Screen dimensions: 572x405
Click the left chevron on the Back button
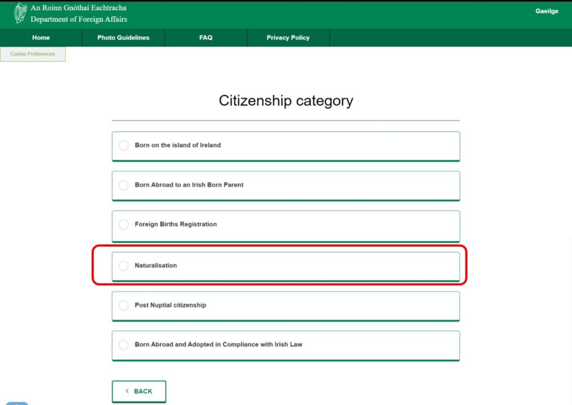[127, 391]
